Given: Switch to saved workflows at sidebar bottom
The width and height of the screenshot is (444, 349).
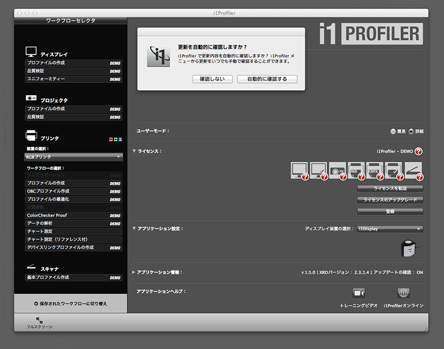Looking at the screenshot, I should coord(71,303).
